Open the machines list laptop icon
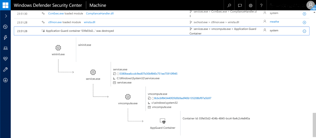Screen dimensions: 316x138 tap(6, 48)
